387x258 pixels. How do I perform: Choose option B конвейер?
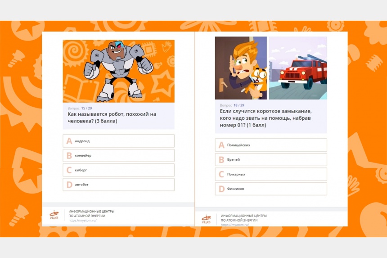(x=118, y=155)
